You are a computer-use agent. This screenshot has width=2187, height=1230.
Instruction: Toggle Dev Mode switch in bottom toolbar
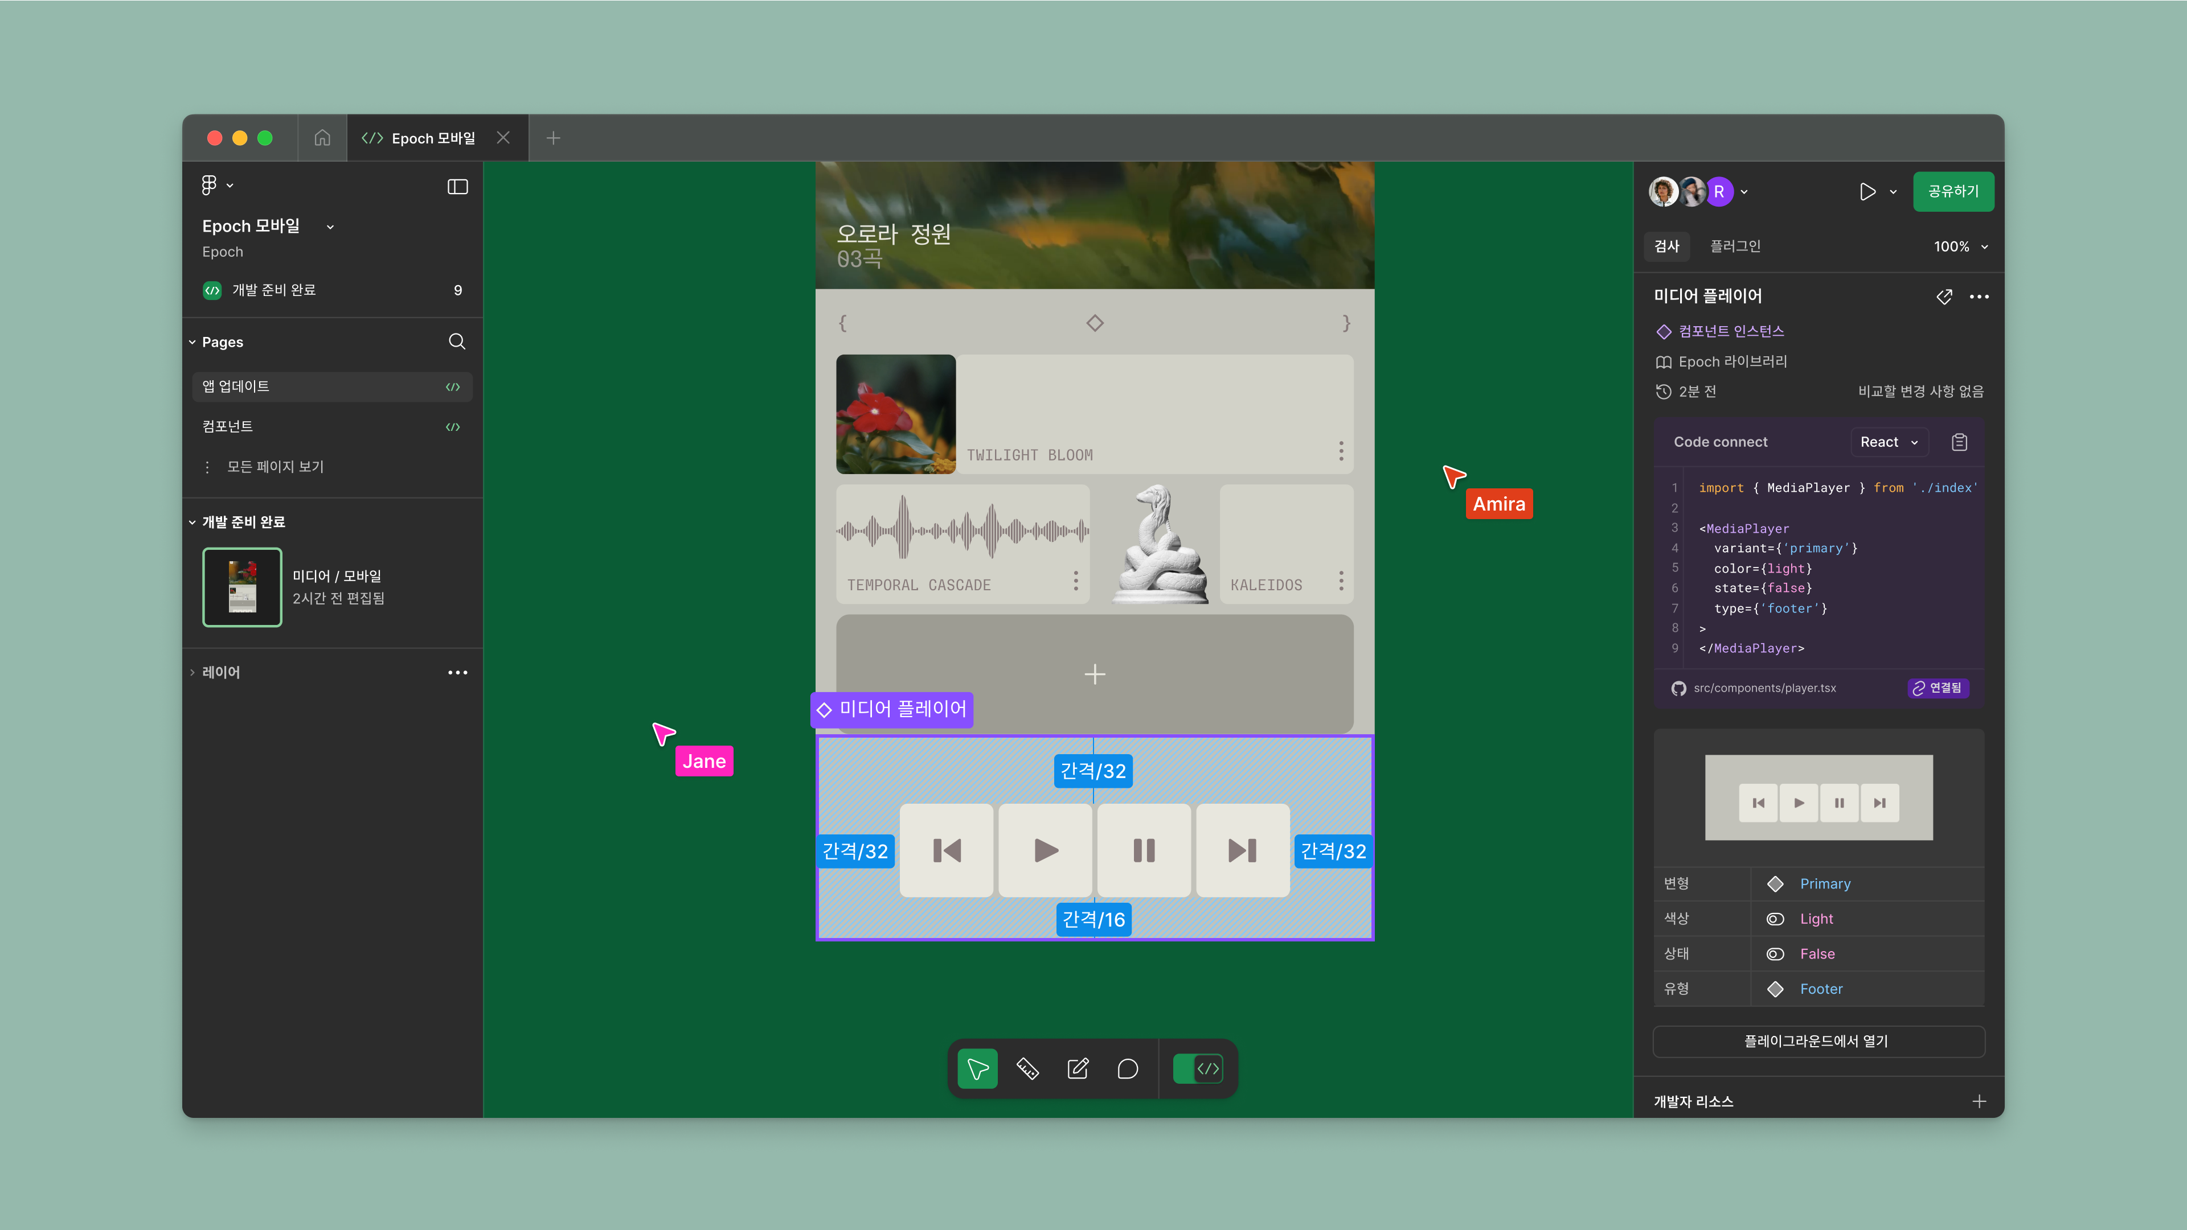click(1197, 1069)
